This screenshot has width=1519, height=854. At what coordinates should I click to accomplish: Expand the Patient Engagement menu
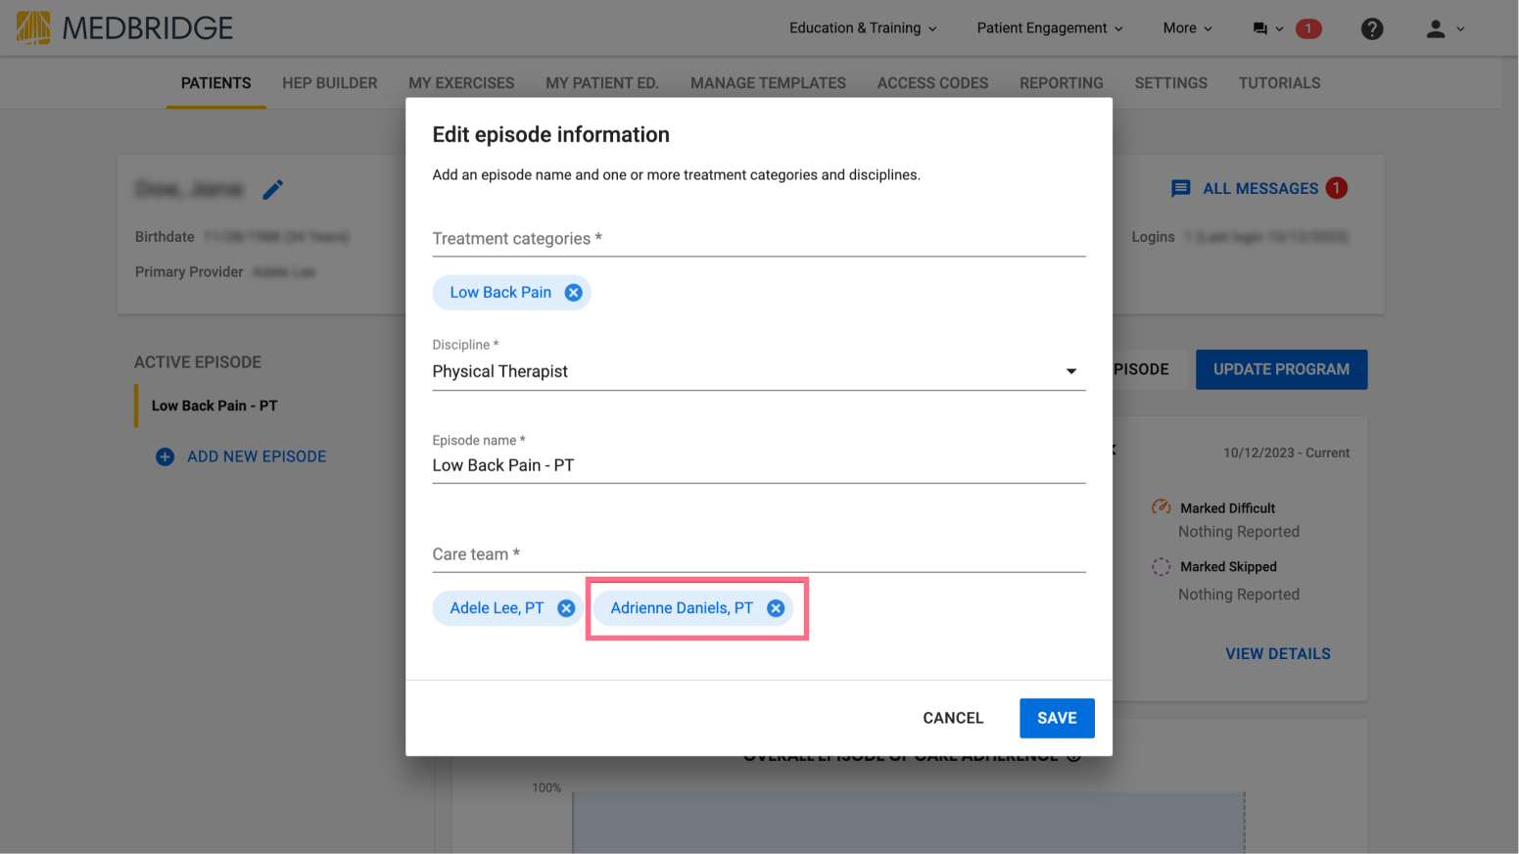click(1050, 28)
